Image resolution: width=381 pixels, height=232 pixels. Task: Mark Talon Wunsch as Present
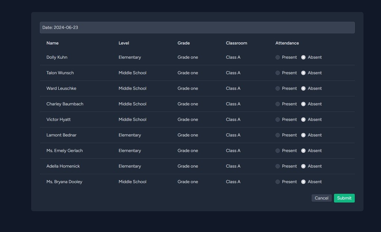[x=278, y=73]
